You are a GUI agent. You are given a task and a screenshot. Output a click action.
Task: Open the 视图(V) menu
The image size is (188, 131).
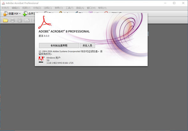click(26, 8)
